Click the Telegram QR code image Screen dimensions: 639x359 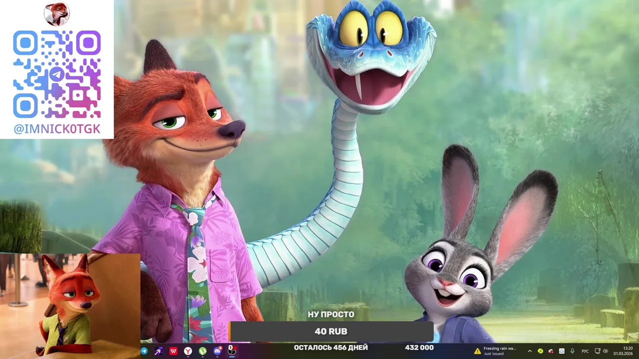57,74
